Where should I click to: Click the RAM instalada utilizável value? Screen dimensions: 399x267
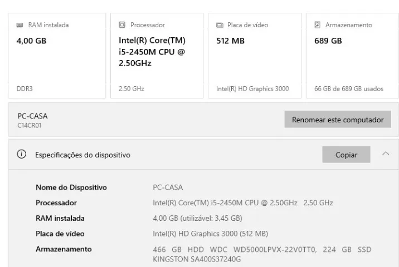(x=197, y=218)
